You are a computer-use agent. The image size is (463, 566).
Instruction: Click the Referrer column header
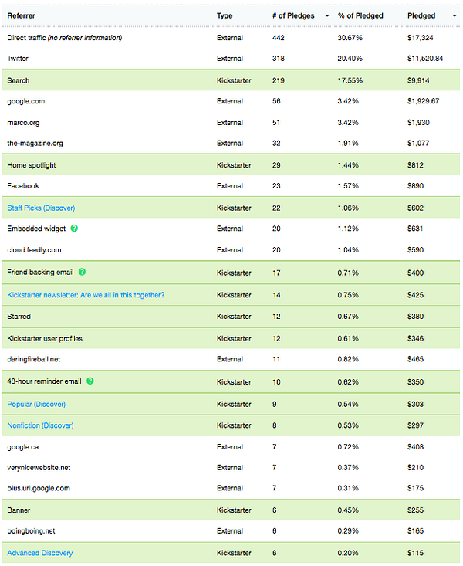(22, 16)
